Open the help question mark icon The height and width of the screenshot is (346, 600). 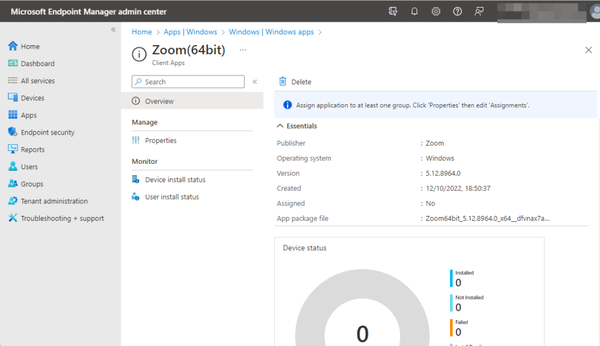(x=457, y=12)
